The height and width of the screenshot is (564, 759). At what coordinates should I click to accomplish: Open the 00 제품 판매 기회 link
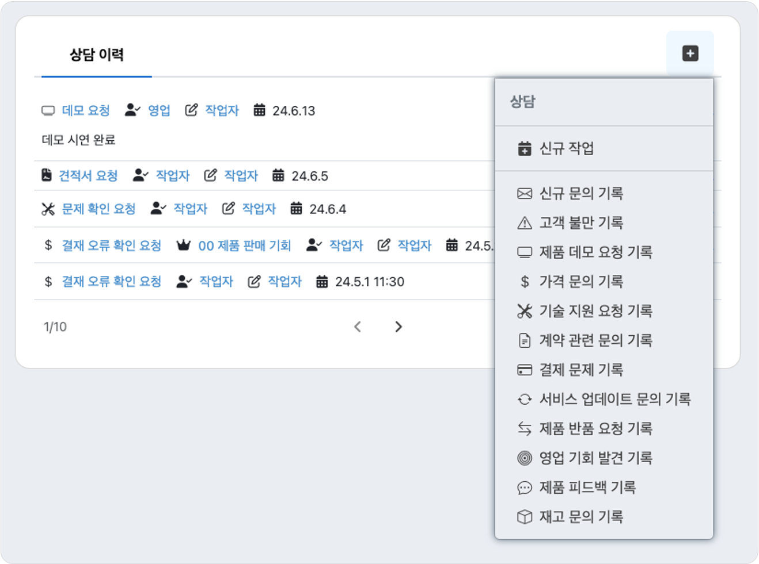point(245,245)
